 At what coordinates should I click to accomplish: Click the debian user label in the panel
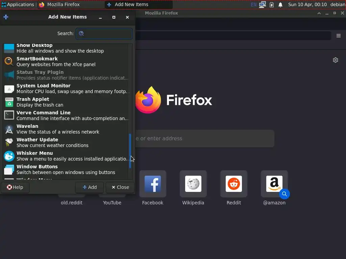[338, 4]
